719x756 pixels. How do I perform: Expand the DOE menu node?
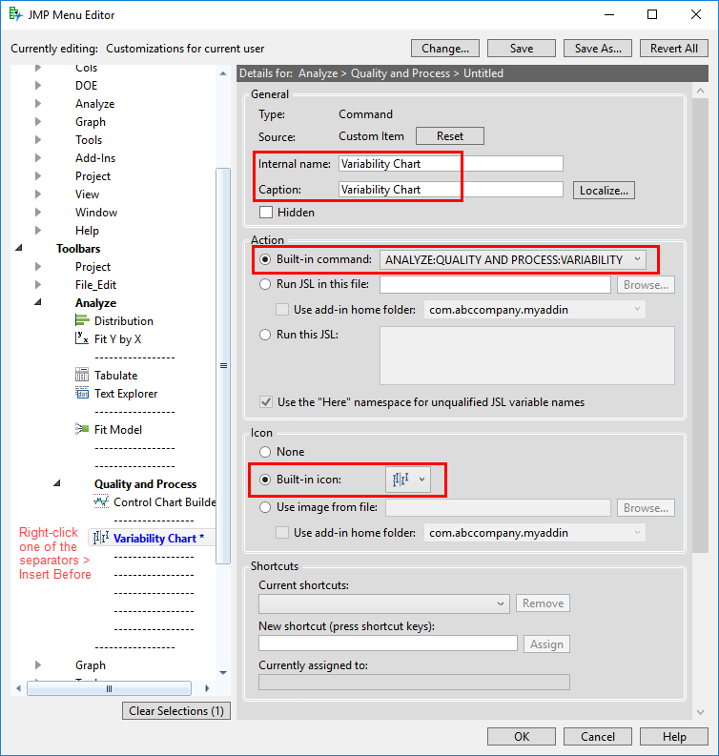pos(38,86)
